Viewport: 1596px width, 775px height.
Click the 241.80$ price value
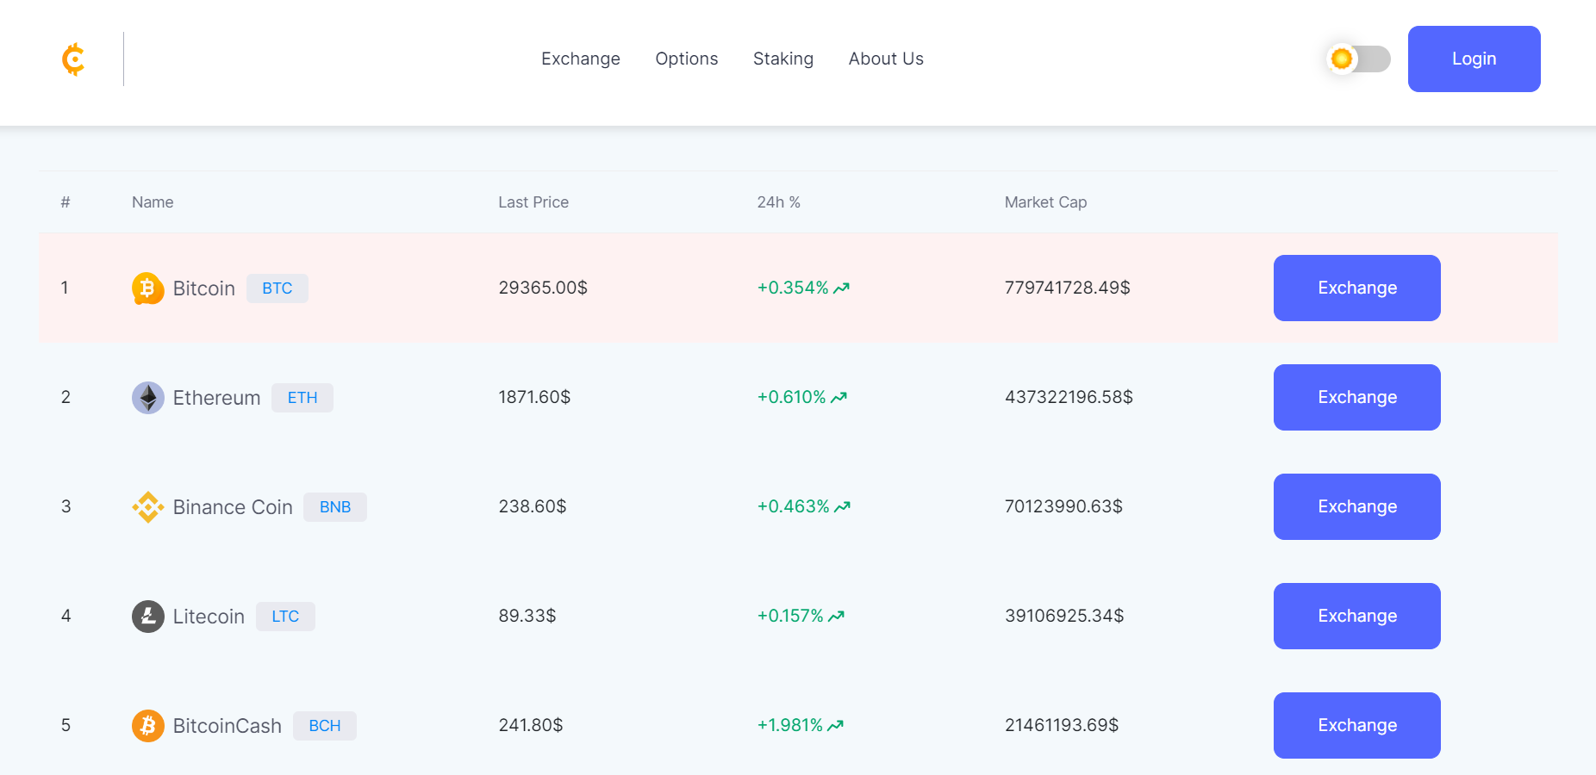(x=531, y=725)
